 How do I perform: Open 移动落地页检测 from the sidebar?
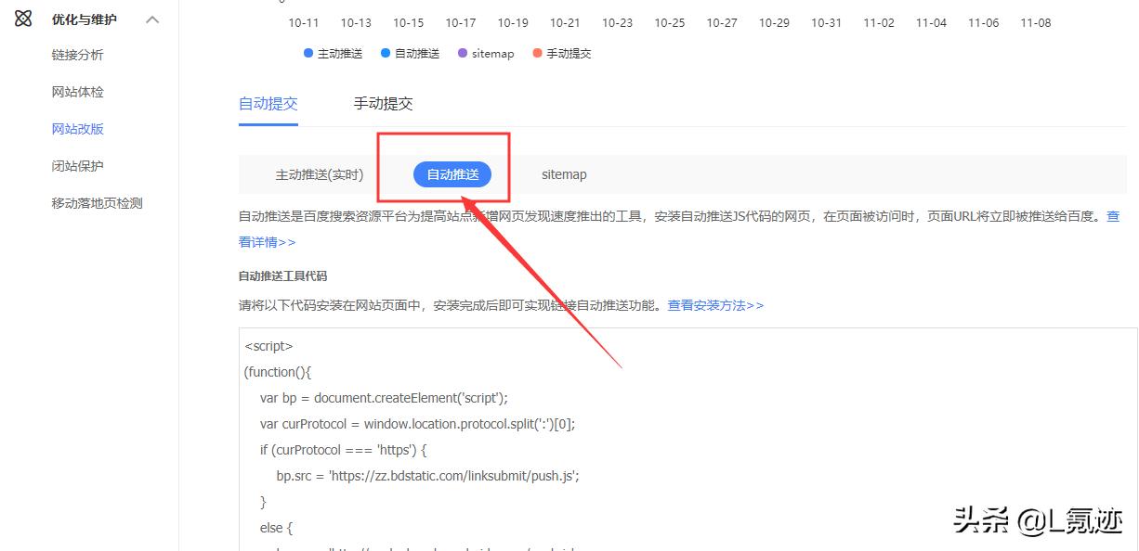point(97,203)
